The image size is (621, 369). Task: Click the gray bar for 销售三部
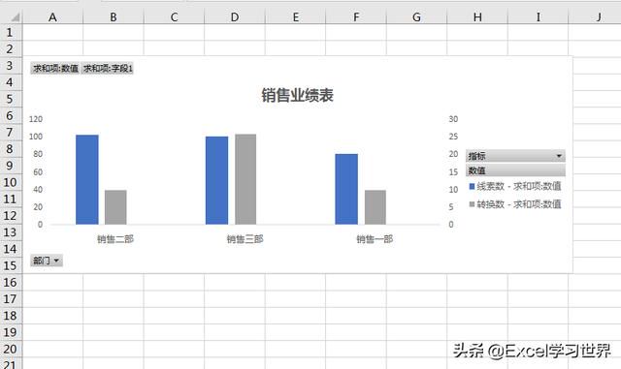click(245, 179)
